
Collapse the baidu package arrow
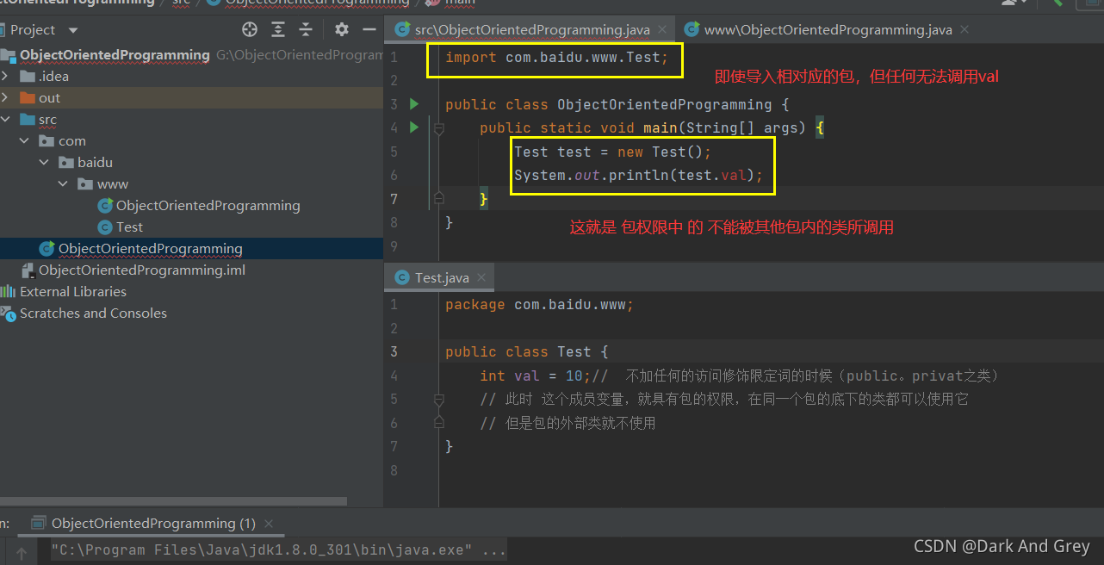click(x=44, y=163)
